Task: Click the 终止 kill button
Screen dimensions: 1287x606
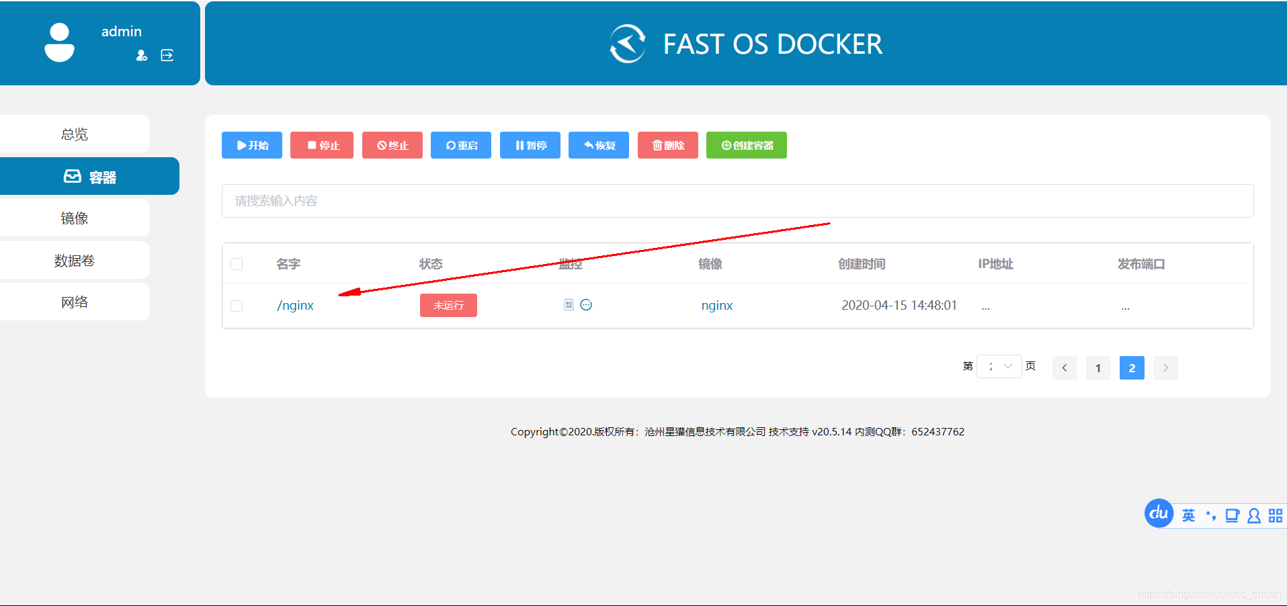Action: [392, 145]
